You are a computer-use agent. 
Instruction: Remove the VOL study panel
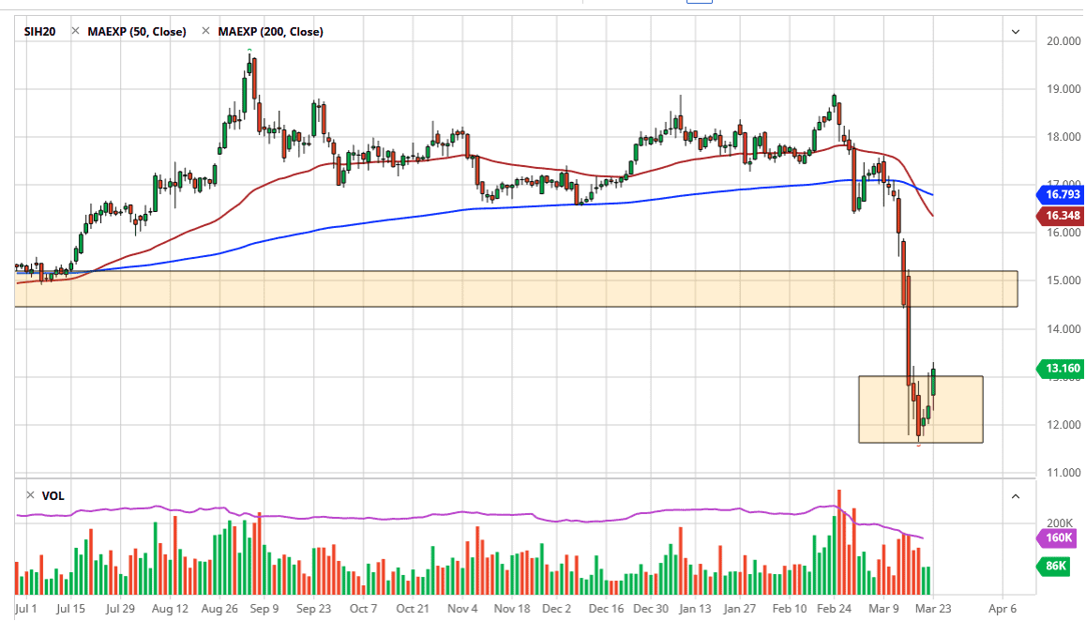point(30,495)
